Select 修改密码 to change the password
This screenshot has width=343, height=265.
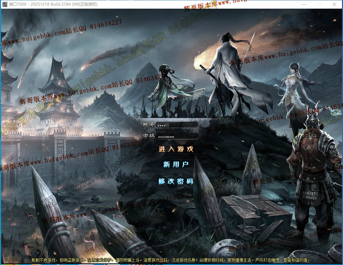176,181
